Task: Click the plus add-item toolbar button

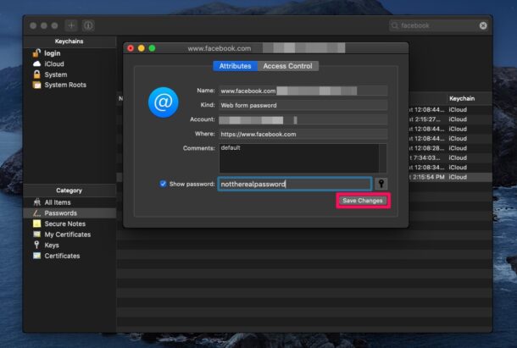Action: coord(71,25)
